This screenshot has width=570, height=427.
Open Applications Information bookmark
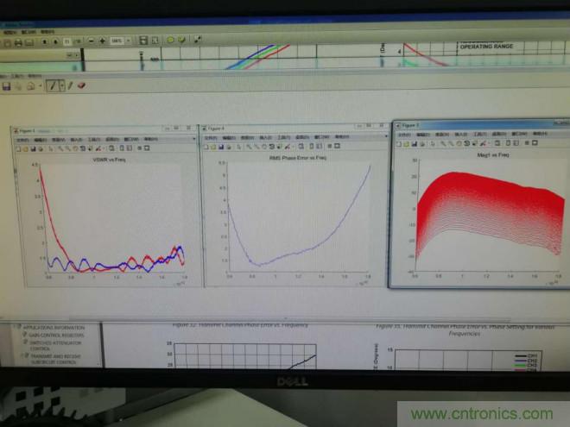52,329
